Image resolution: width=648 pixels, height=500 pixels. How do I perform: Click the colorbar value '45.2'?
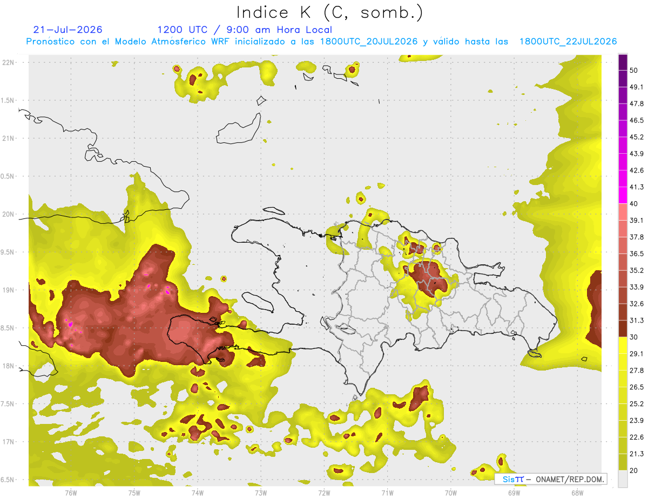(637, 137)
